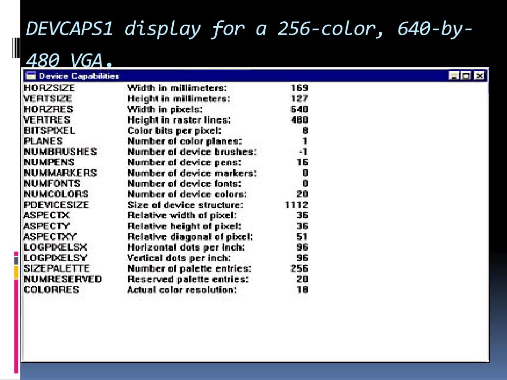Select the ASPECTX label
Screen dimensions: 507x380
(47, 216)
